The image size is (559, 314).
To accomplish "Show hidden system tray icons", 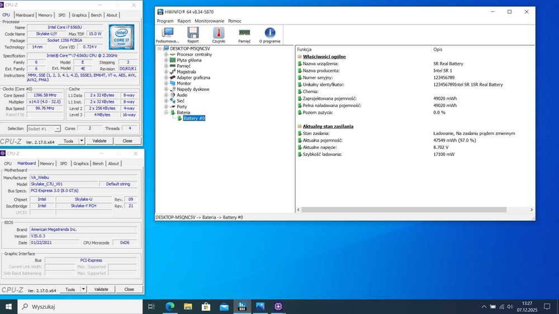I will click(x=484, y=307).
